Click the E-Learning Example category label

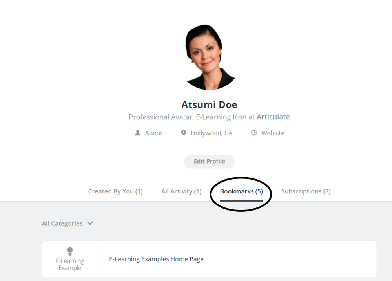click(x=70, y=265)
